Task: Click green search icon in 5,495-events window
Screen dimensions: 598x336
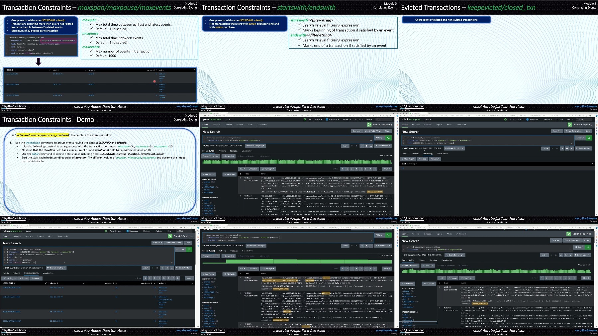Action: coord(588,247)
